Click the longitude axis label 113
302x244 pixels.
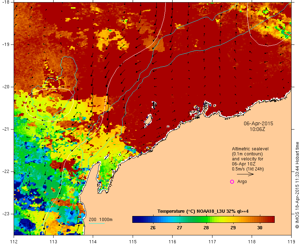(x=53, y=241)
